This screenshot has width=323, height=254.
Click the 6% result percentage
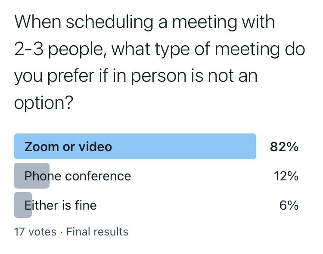pyautogui.click(x=289, y=205)
